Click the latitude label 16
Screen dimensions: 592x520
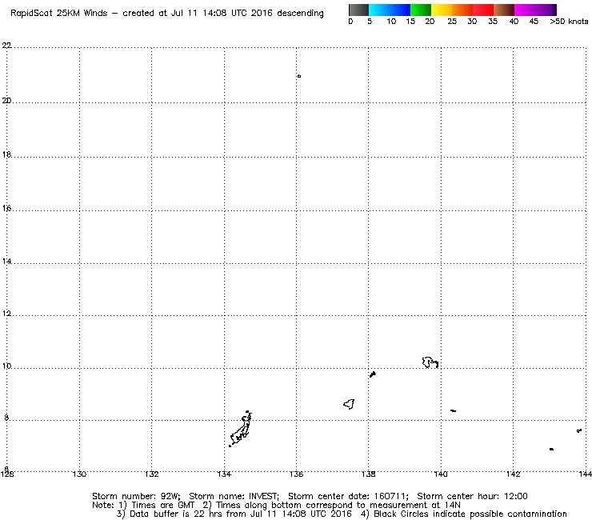pos(6,208)
